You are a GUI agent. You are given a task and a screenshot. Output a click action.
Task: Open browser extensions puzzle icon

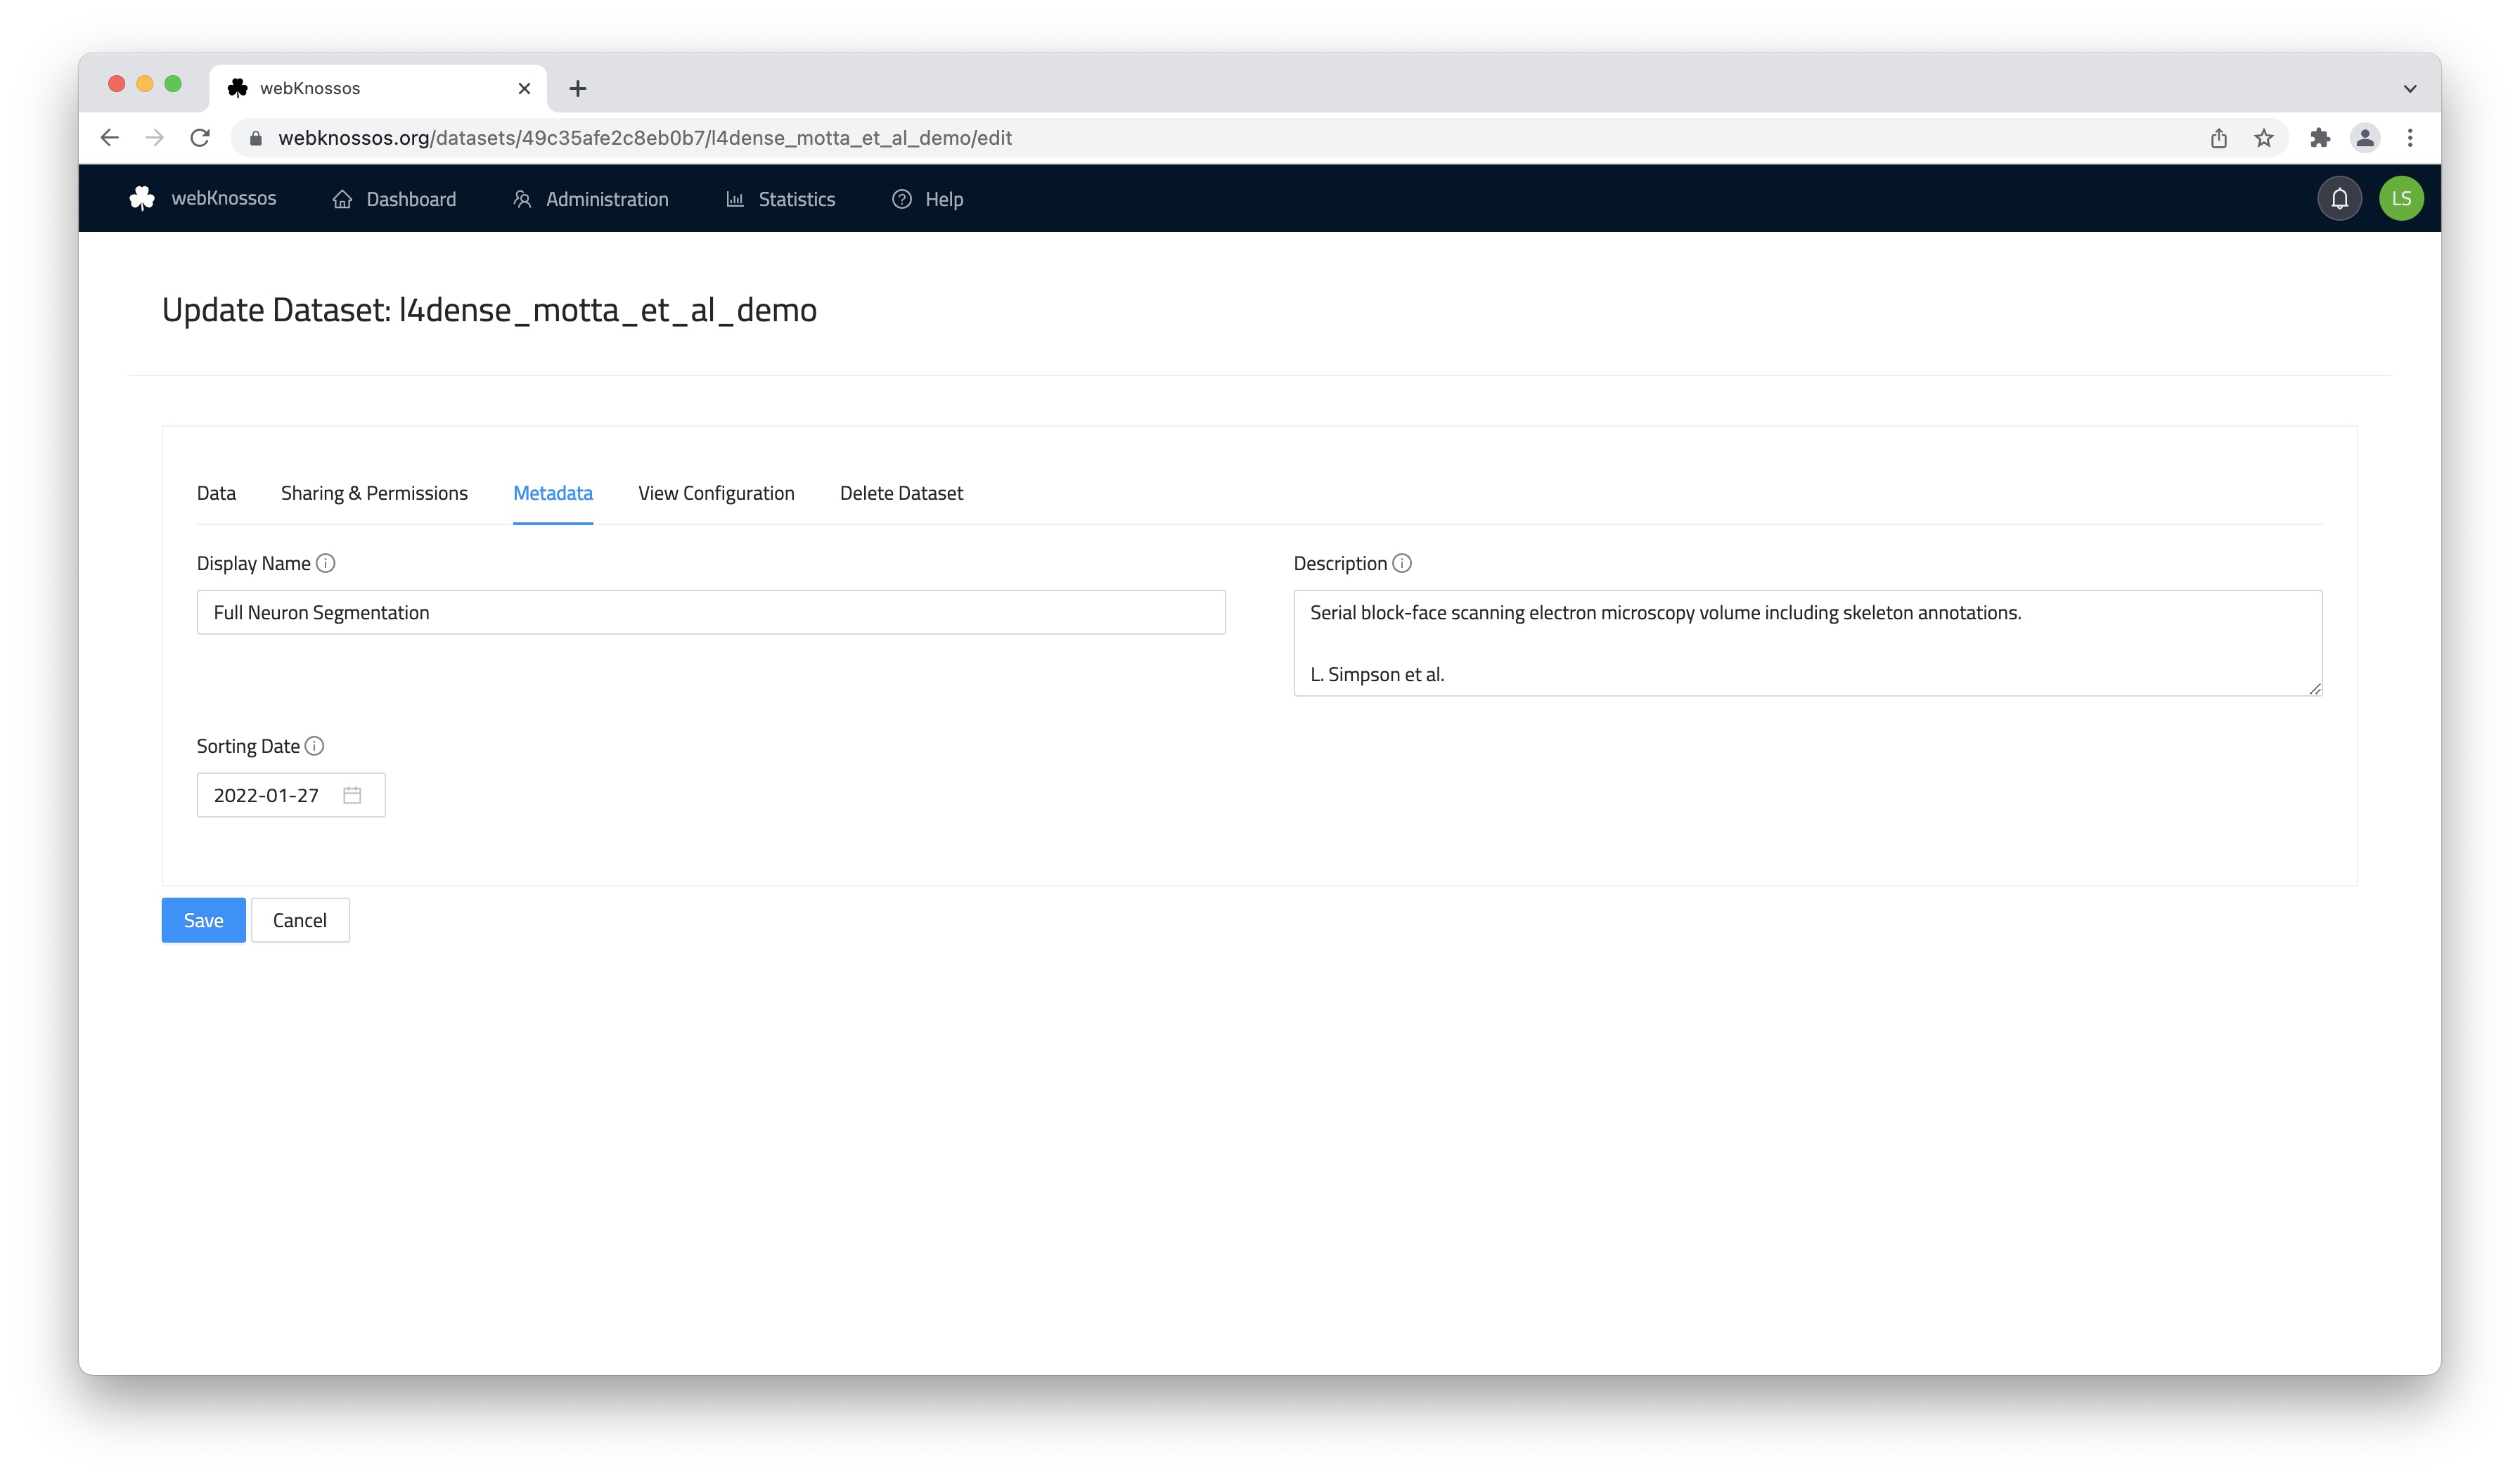2320,138
